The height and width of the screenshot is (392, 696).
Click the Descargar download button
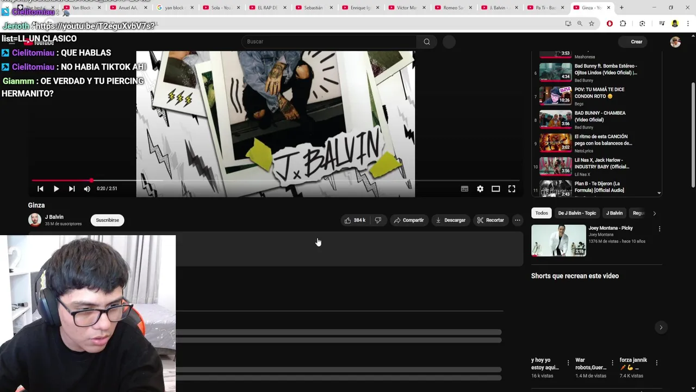point(451,220)
